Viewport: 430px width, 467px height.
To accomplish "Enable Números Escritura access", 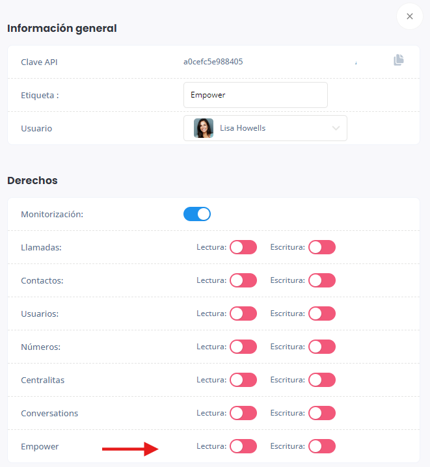I will coord(322,347).
